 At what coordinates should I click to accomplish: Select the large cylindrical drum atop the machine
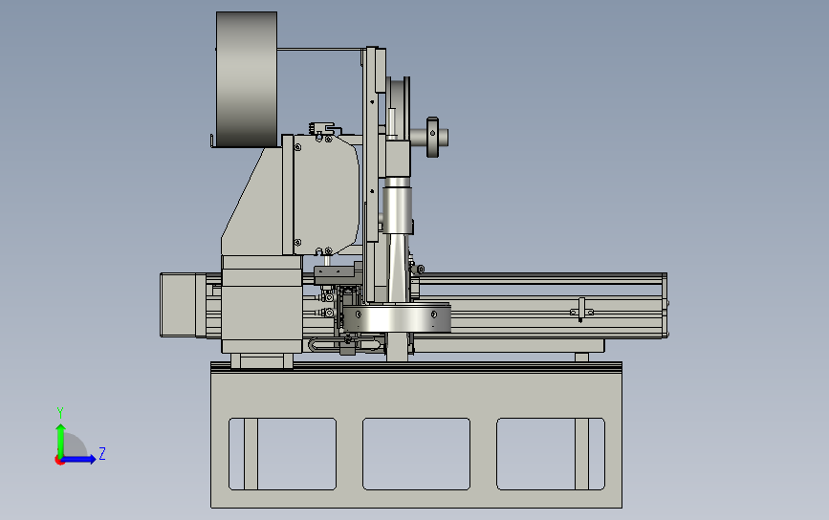[247, 79]
